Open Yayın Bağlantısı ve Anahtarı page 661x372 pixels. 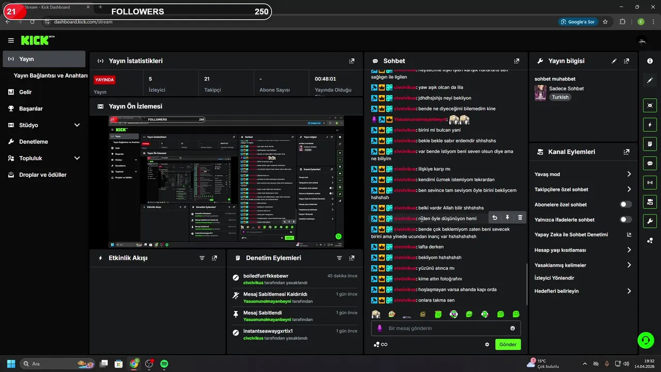tap(51, 75)
